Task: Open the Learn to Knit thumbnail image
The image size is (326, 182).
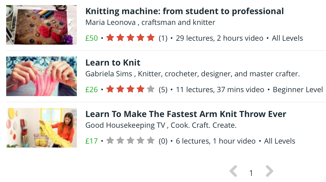Action: coord(42,76)
